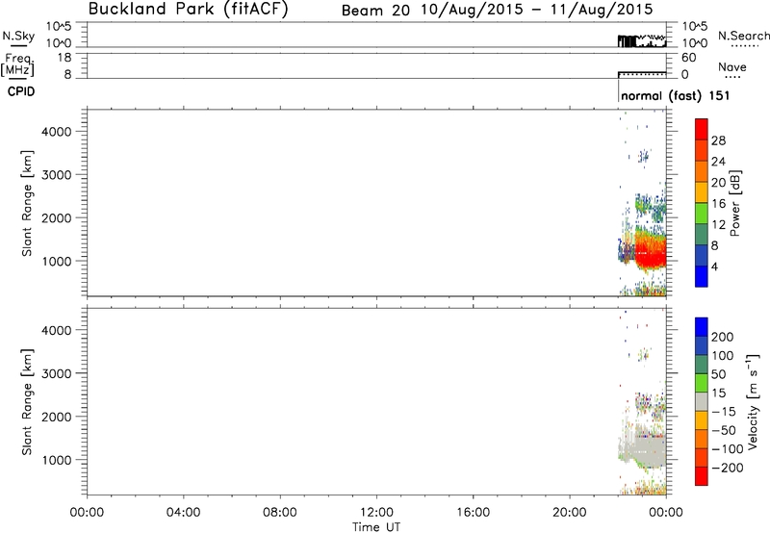
Task: Click the yellow-orange Power segment between 16 and 20
Action: click(702, 192)
